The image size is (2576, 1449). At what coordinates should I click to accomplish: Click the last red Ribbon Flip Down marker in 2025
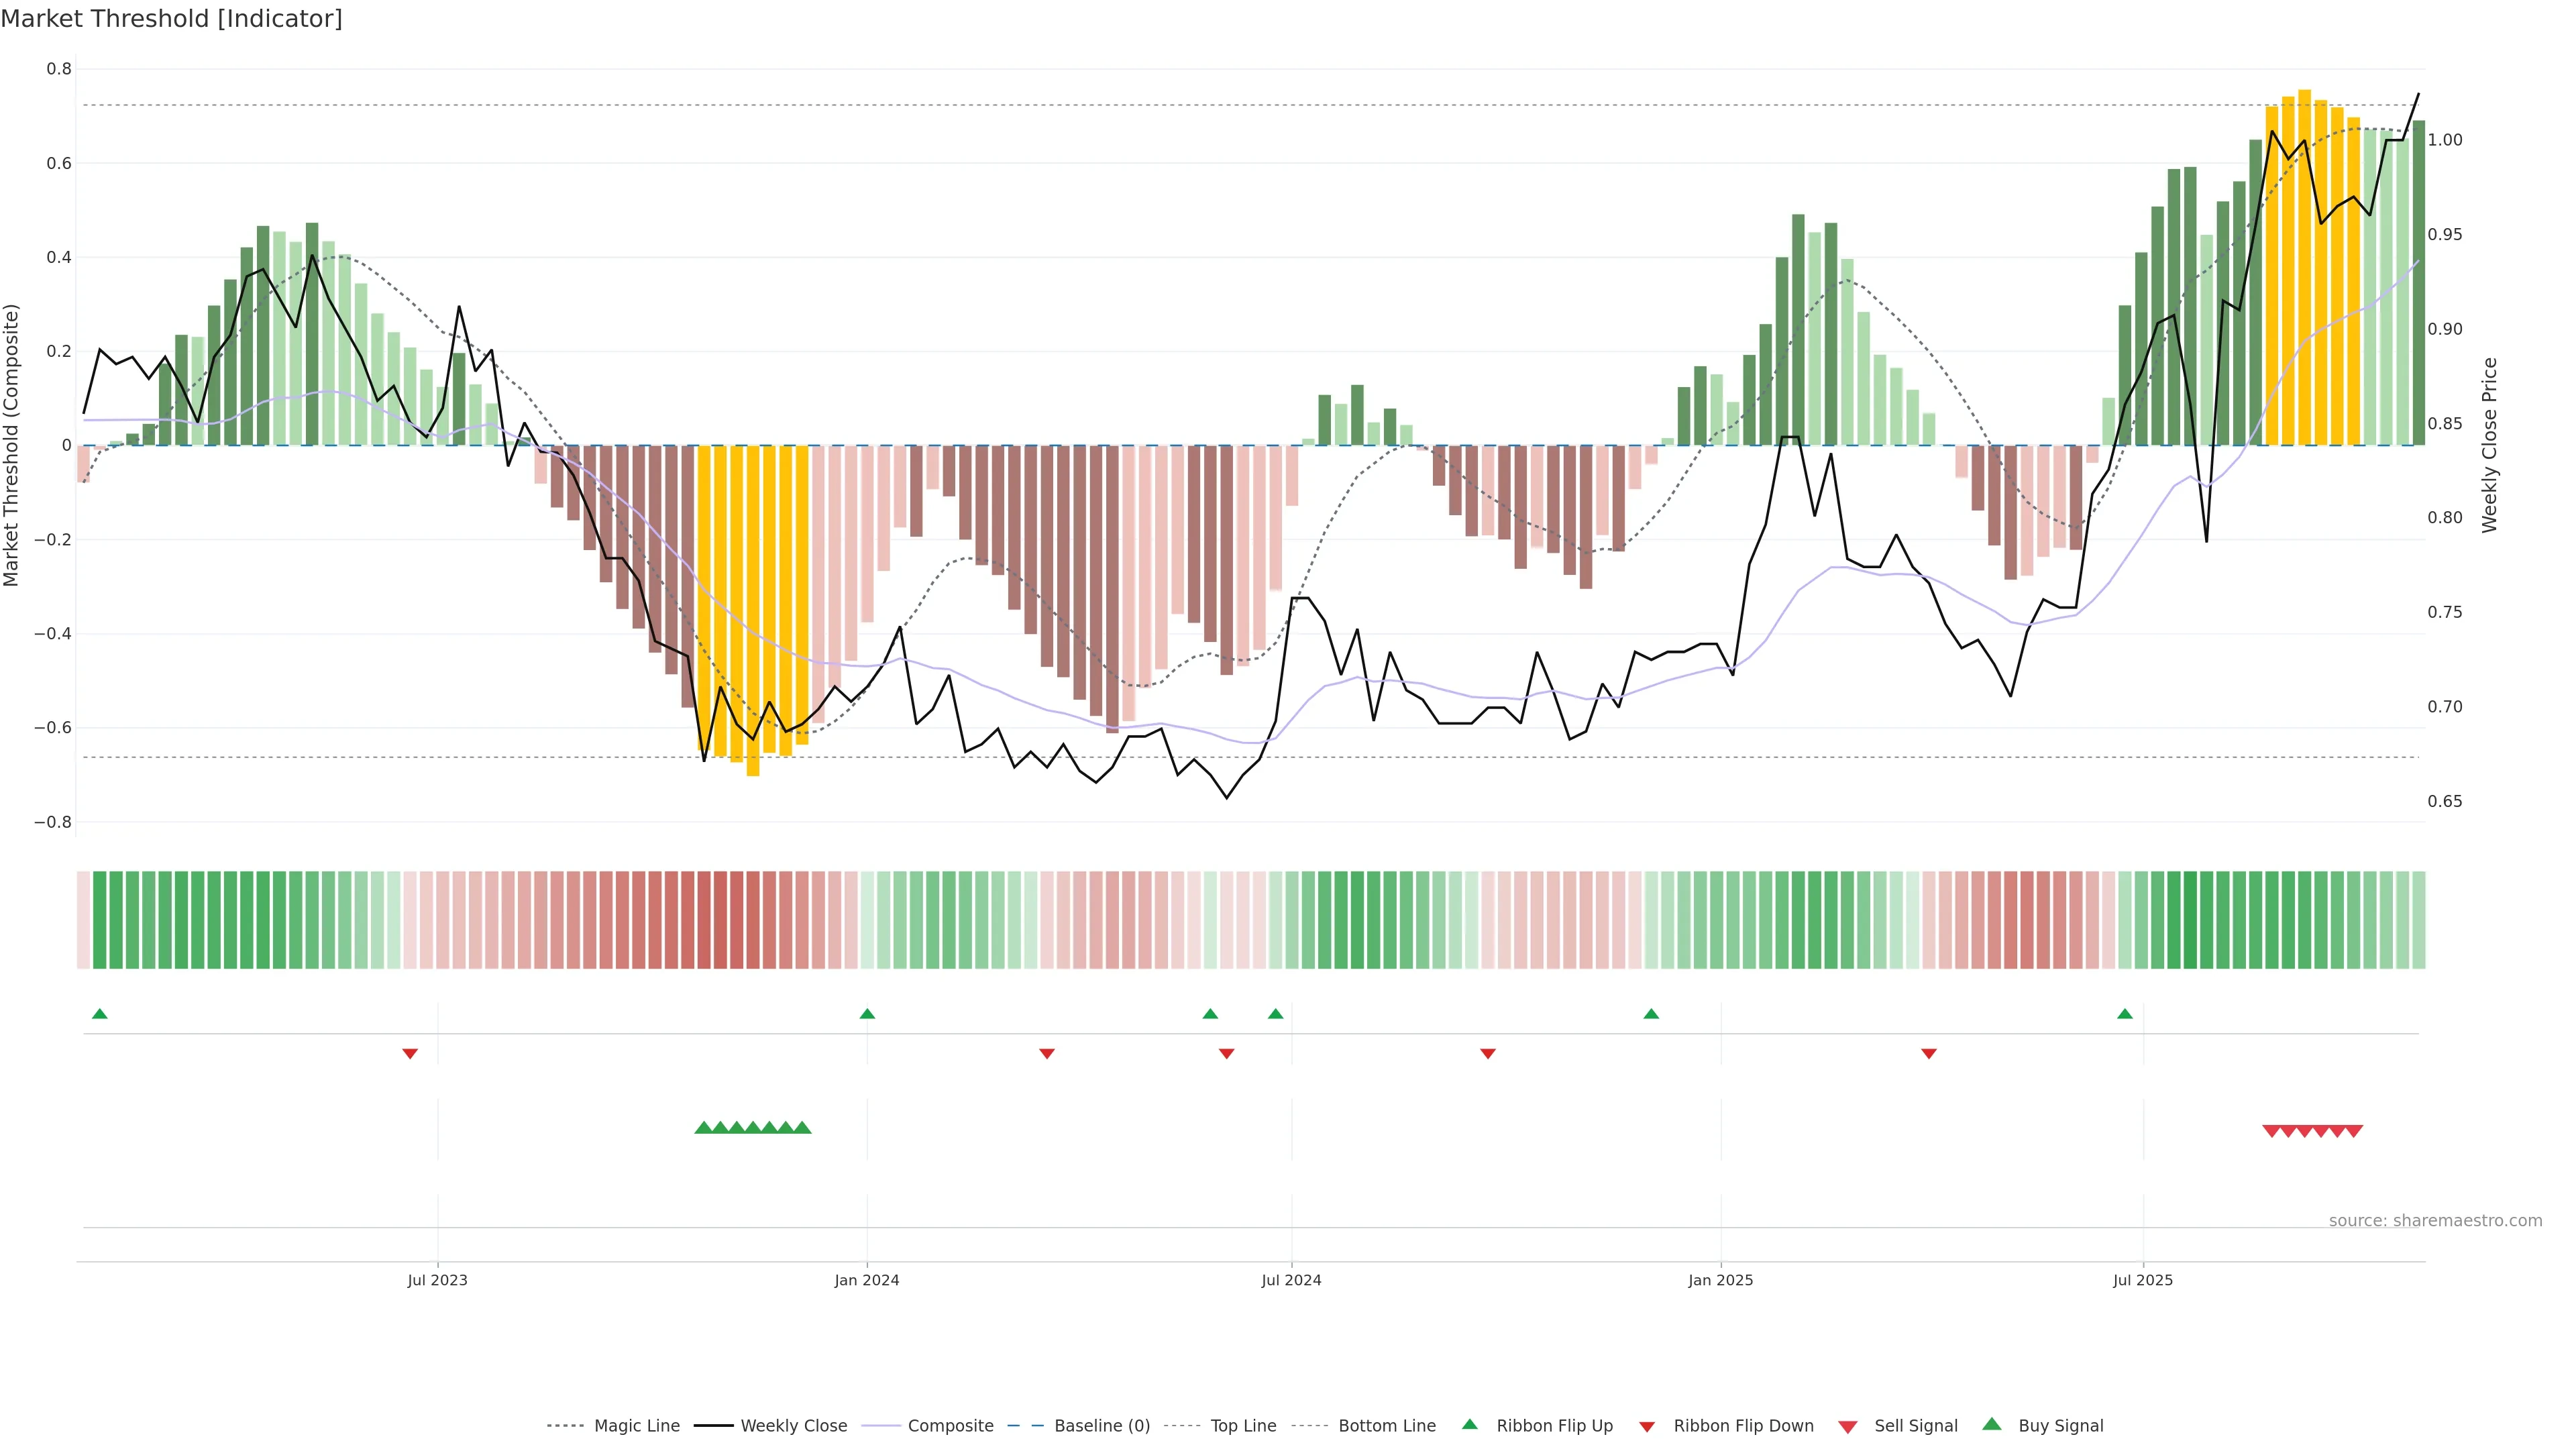click(1929, 1053)
